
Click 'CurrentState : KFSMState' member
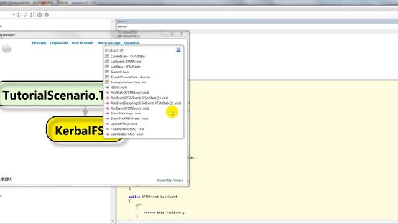click(x=127, y=57)
